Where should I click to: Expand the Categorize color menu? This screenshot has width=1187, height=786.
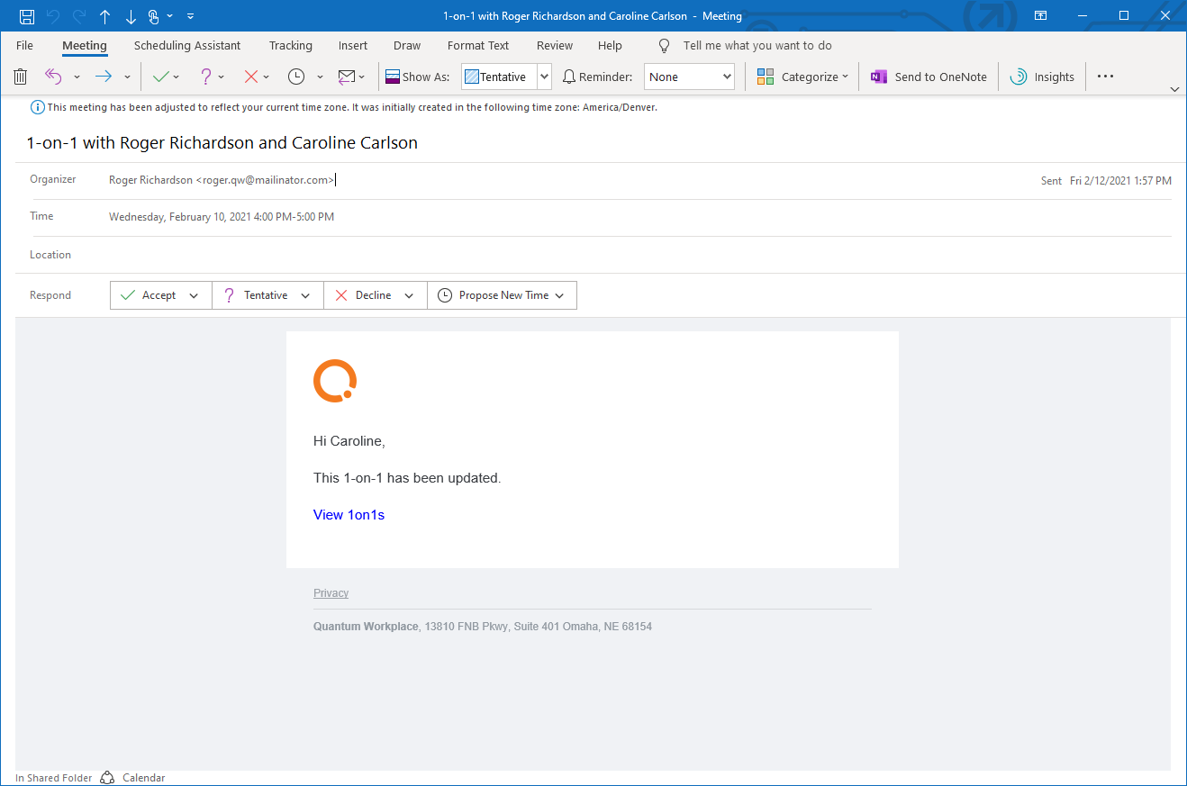802,77
